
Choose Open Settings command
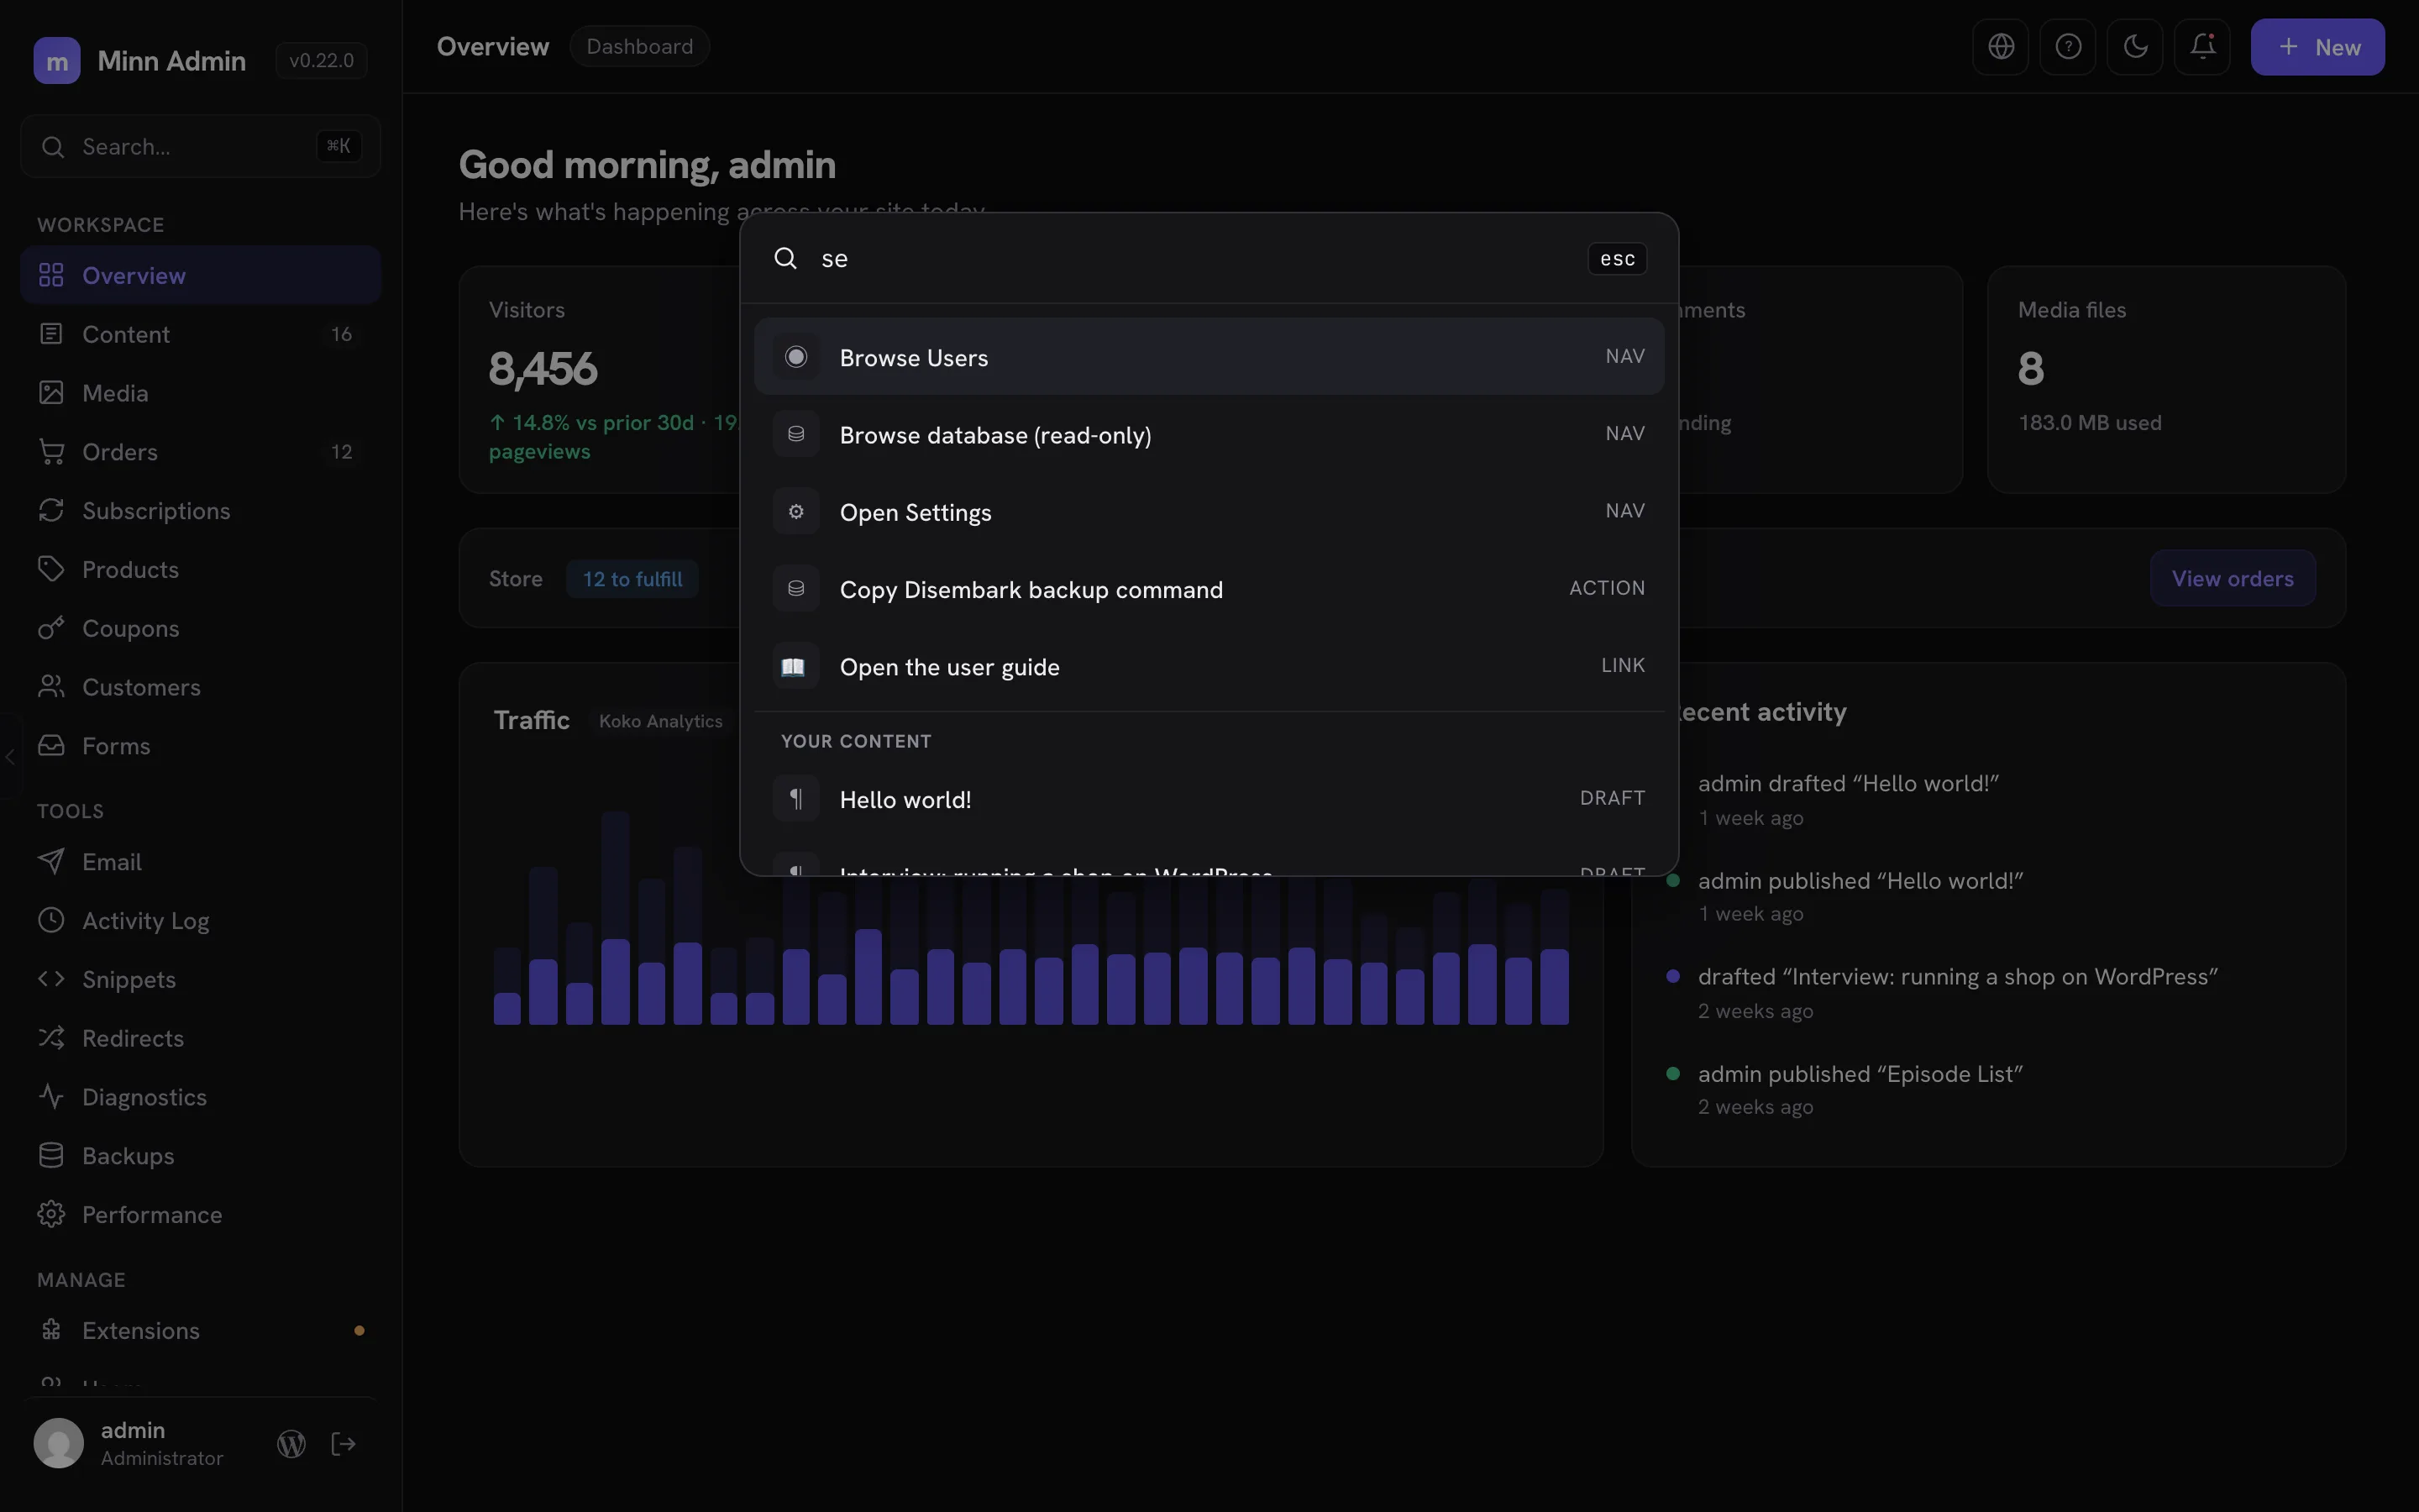[1209, 511]
